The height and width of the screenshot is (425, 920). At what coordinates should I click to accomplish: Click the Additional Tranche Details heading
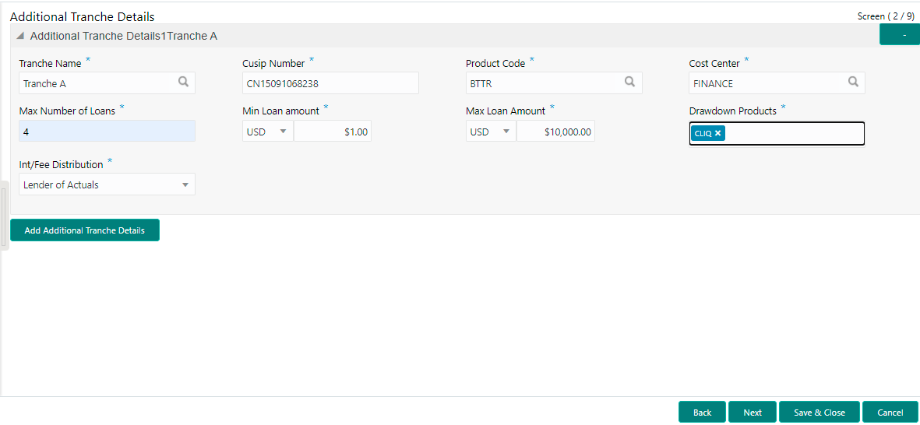[82, 16]
